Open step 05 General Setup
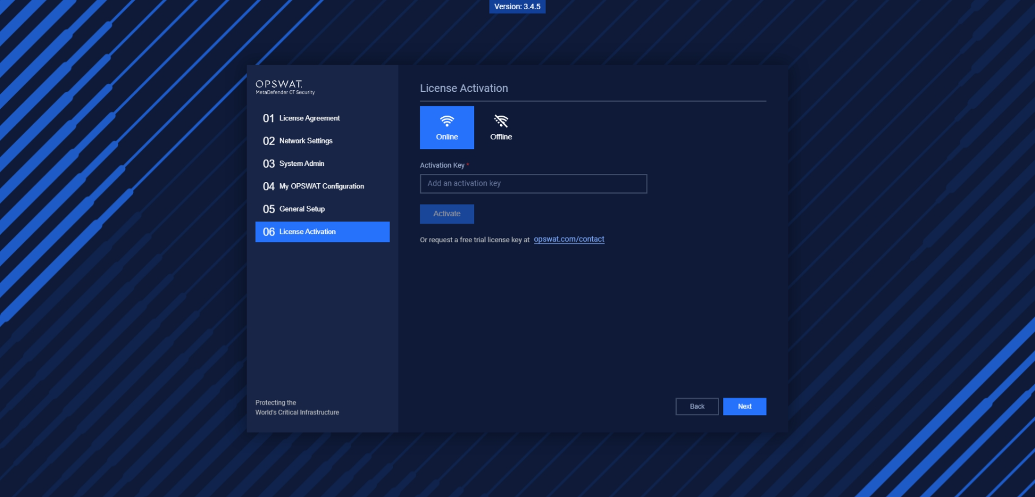1035x497 pixels. (322, 209)
